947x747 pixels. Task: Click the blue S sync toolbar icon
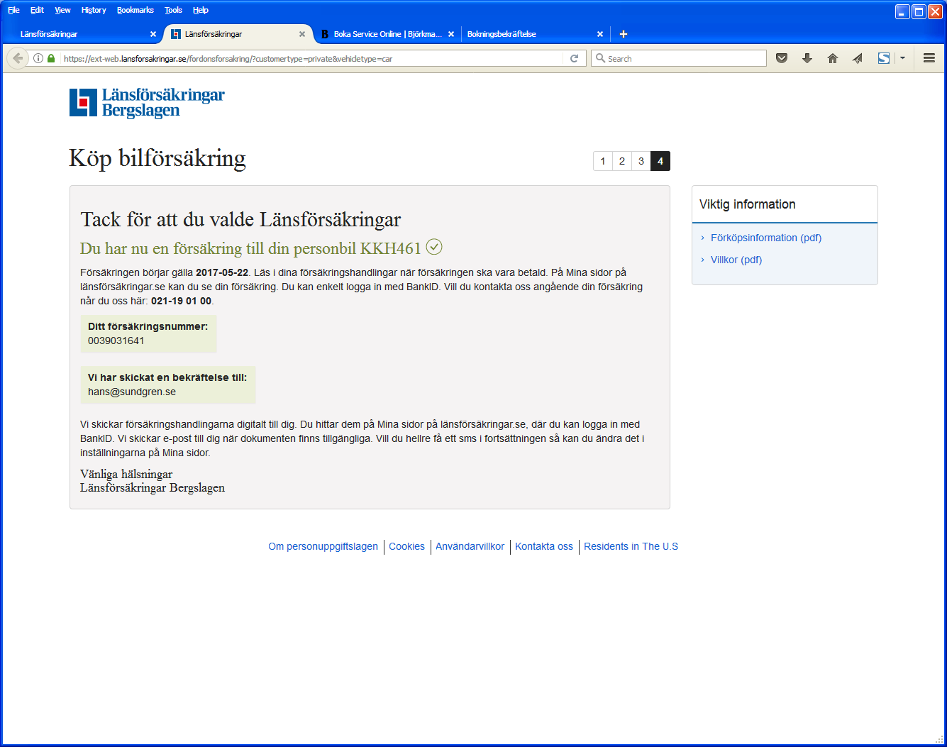point(884,58)
